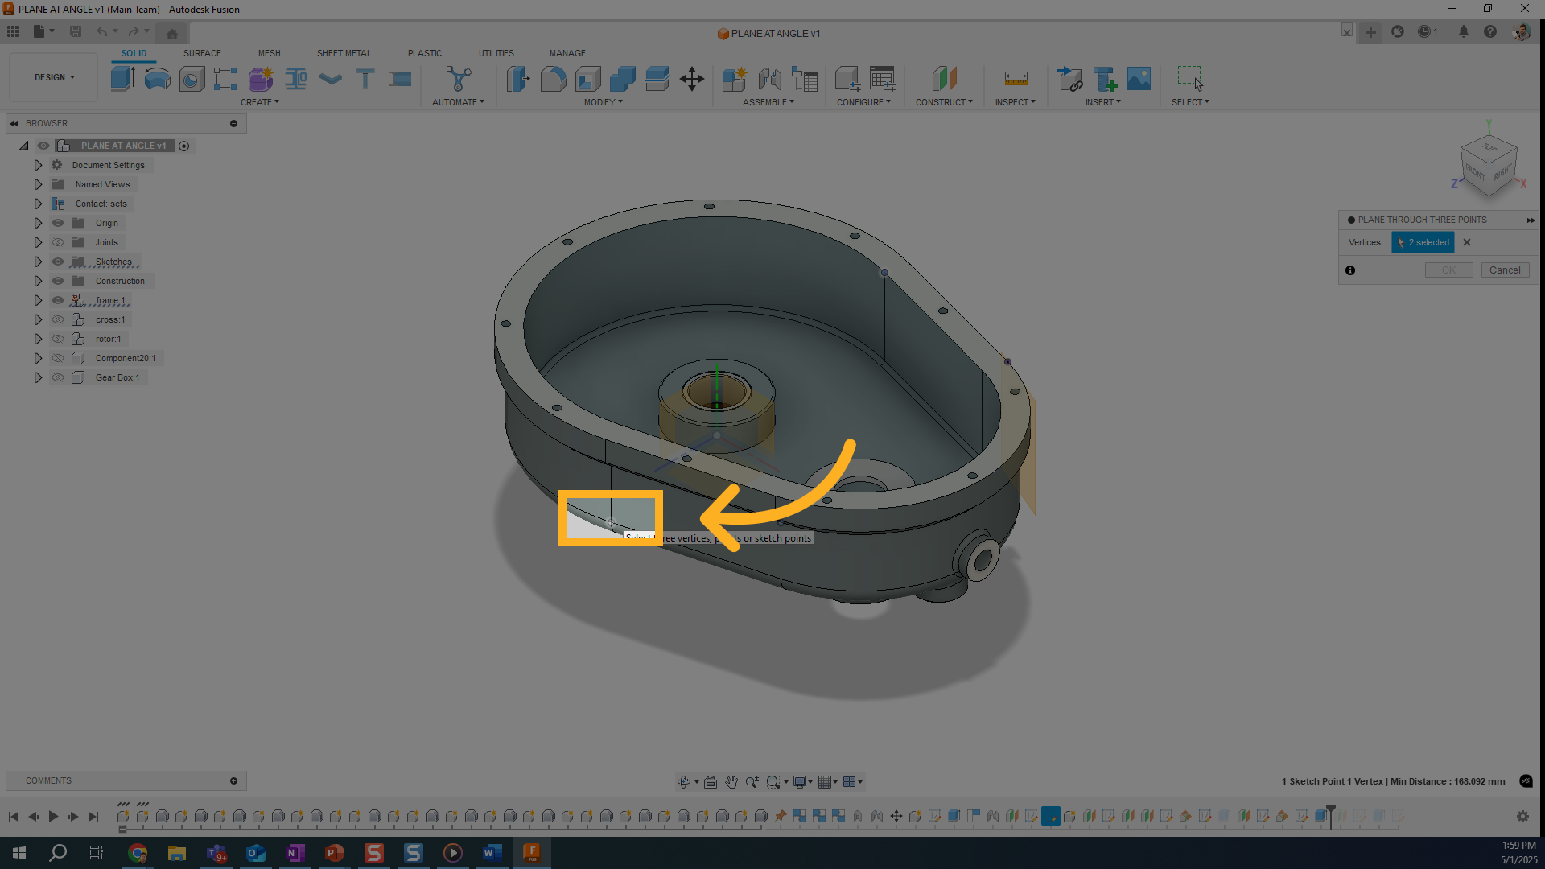Toggle visibility of the Sketches folder

[58, 262]
